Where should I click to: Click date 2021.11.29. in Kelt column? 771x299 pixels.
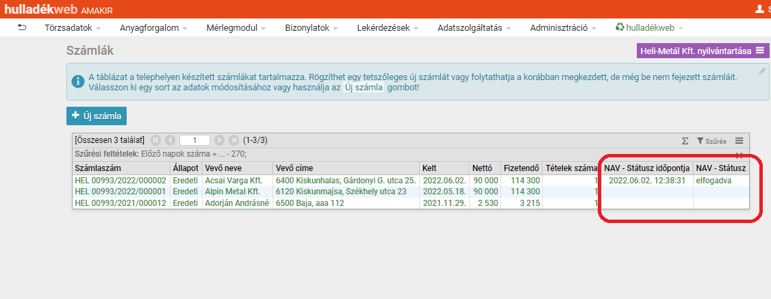click(444, 203)
